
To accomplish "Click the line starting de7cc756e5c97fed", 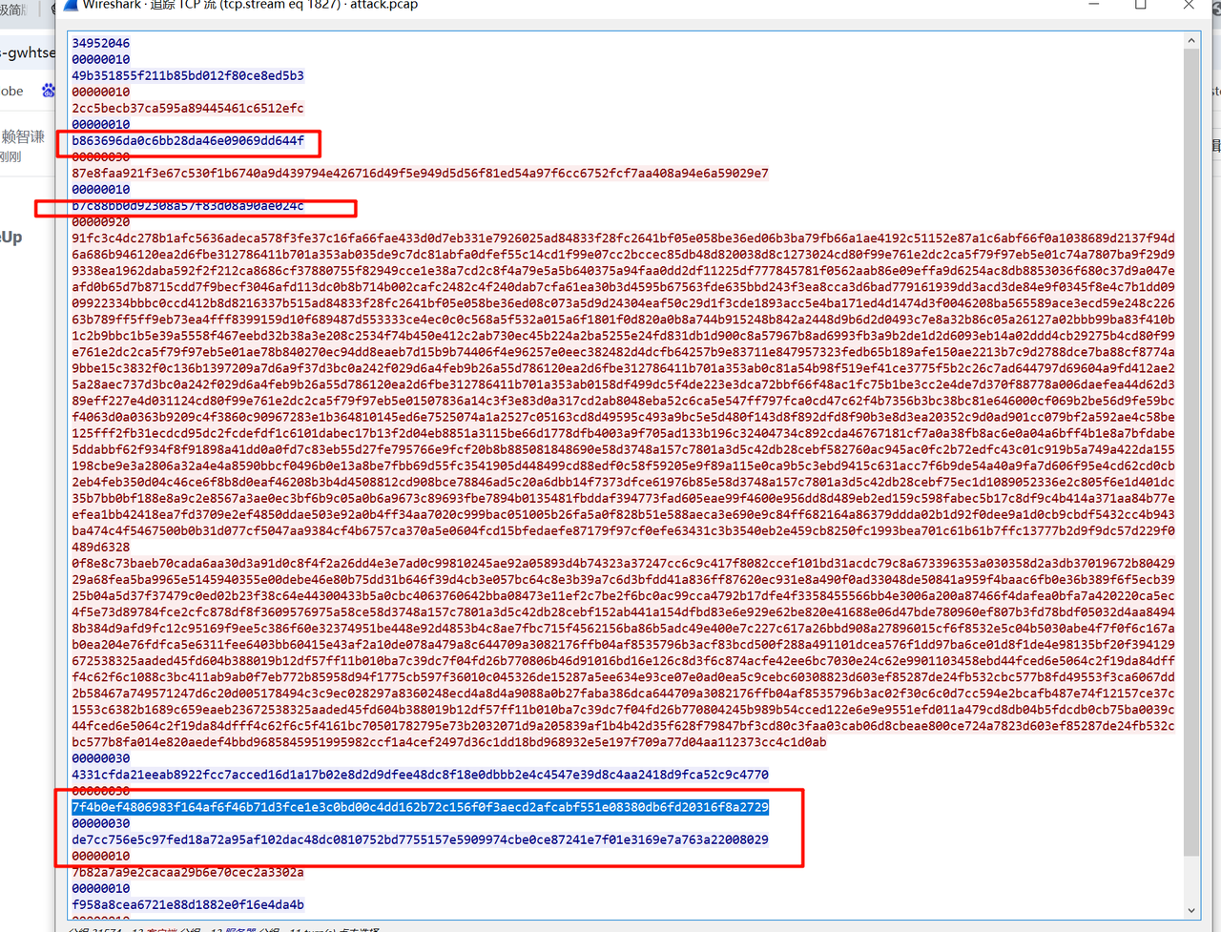I will [x=420, y=839].
